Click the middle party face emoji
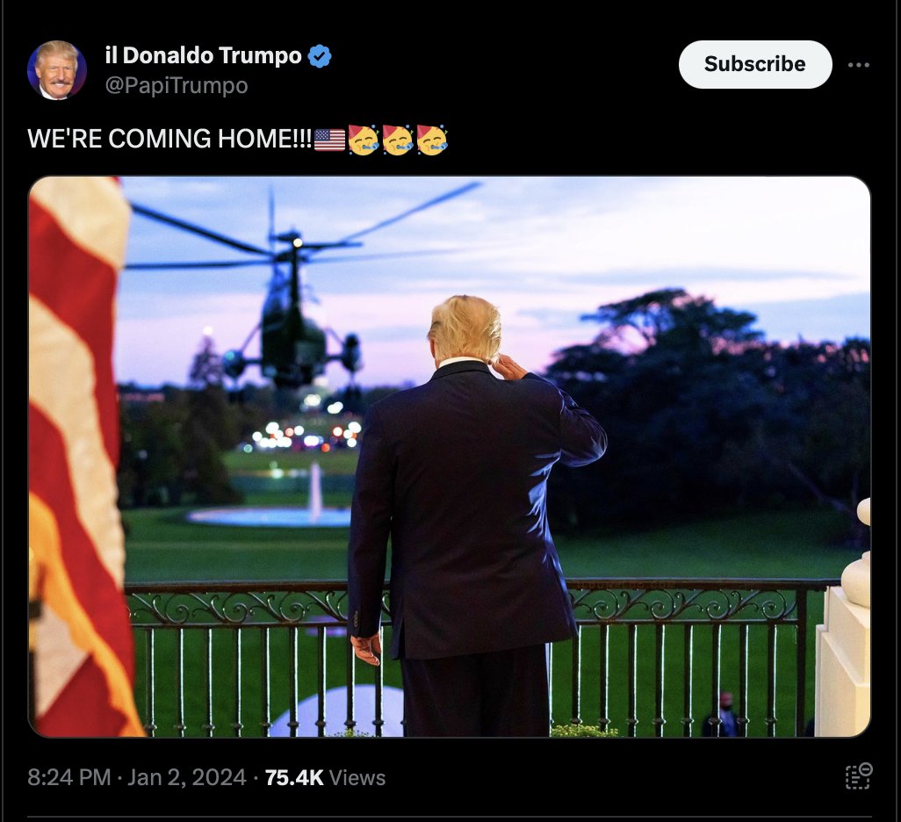Image resolution: width=901 pixels, height=822 pixels. pyautogui.click(x=398, y=140)
